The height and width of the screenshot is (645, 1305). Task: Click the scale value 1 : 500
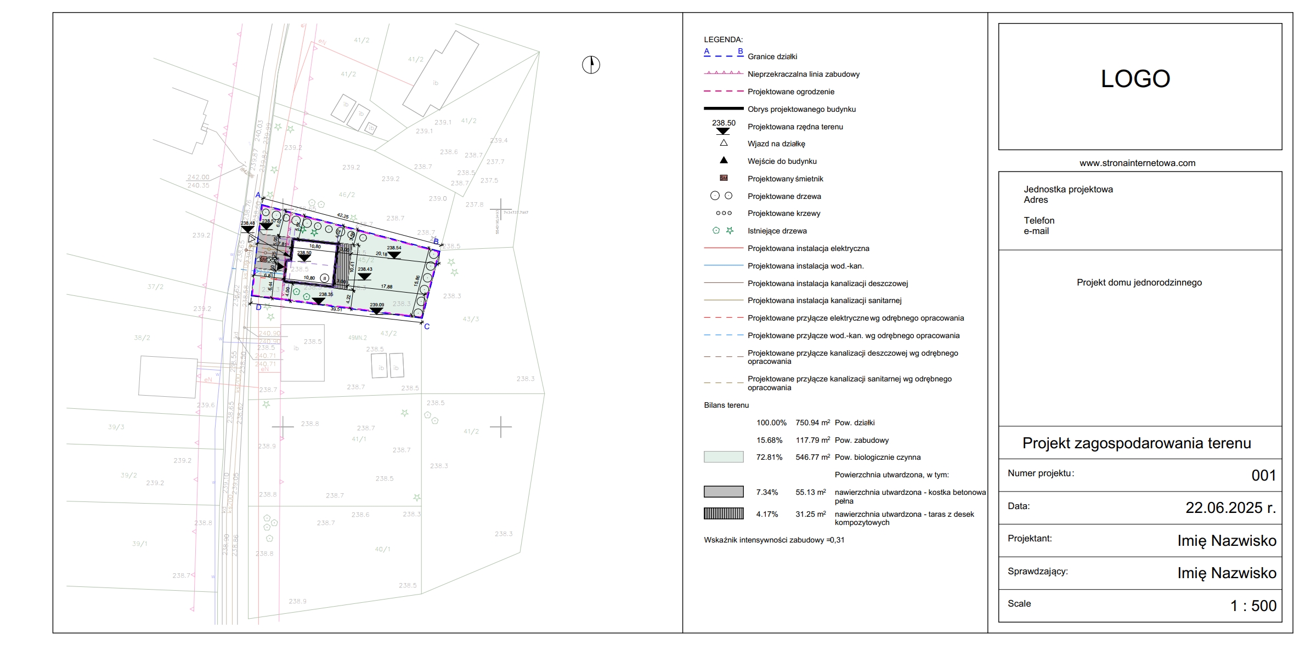coord(1253,606)
